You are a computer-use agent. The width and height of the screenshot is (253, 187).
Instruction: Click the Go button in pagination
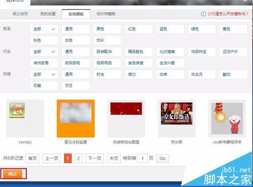[162, 158]
